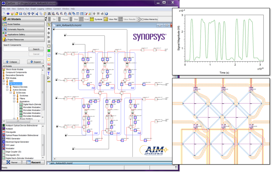Select the diamond shape tool
Image resolution: width=272 pixels, height=174 pixels.
point(49,33)
